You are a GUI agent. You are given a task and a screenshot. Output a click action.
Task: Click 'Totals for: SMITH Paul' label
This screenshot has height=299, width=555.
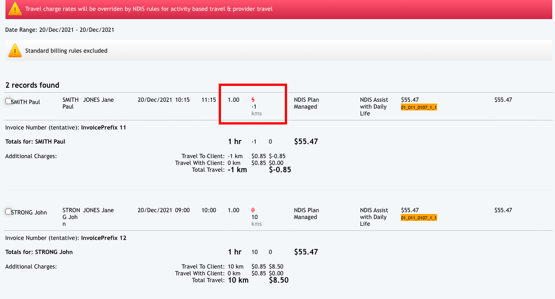(35, 142)
